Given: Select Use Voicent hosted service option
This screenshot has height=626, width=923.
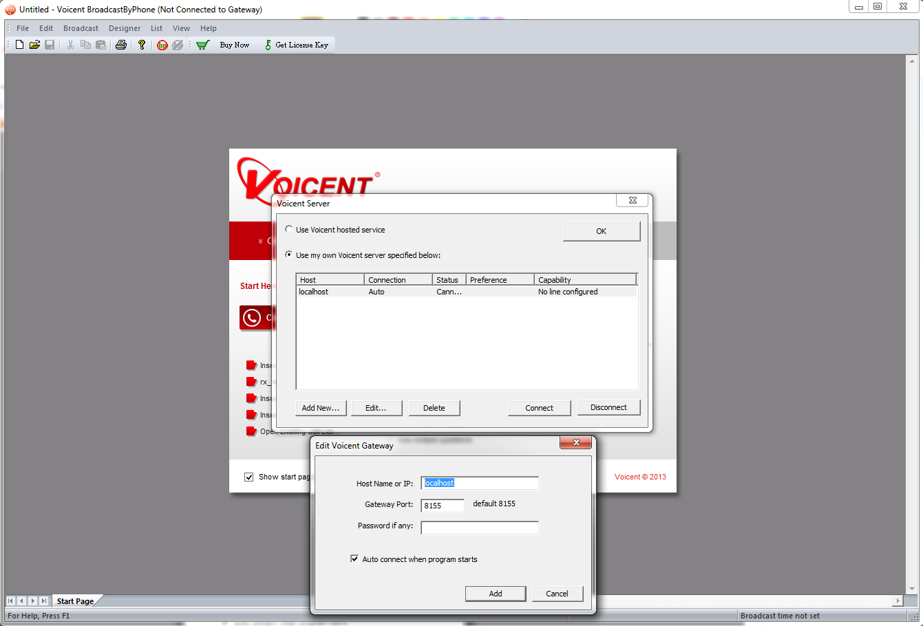Looking at the screenshot, I should [x=289, y=229].
